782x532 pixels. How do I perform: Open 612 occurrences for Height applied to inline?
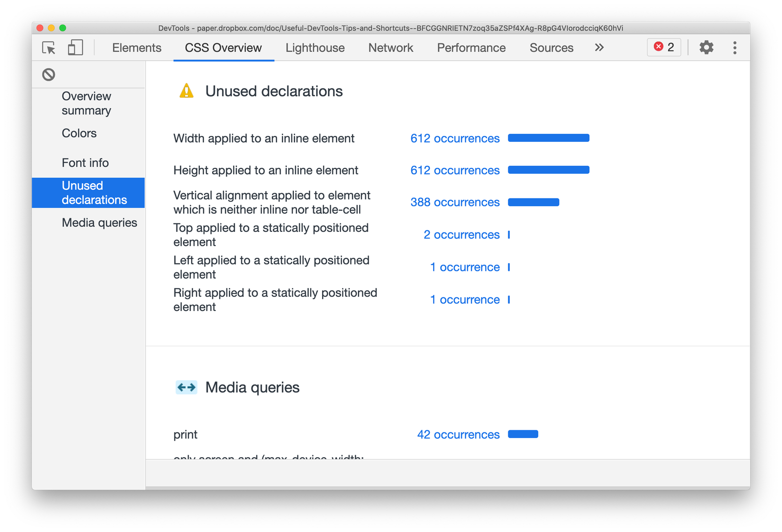(455, 170)
